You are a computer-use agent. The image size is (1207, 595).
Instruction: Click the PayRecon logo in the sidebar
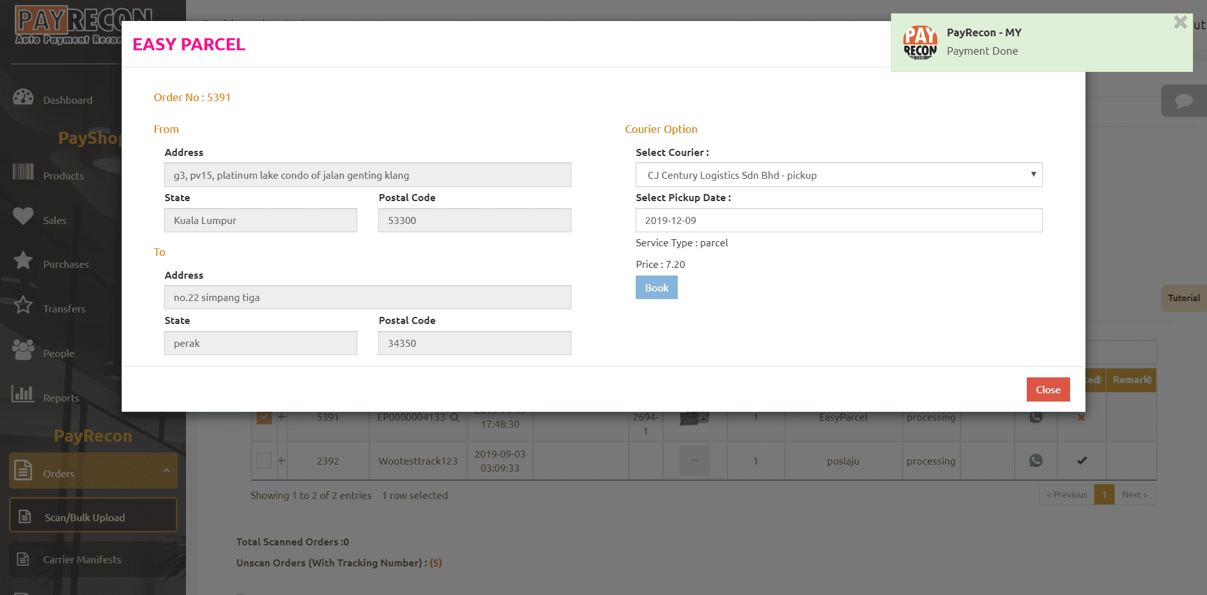click(68, 25)
